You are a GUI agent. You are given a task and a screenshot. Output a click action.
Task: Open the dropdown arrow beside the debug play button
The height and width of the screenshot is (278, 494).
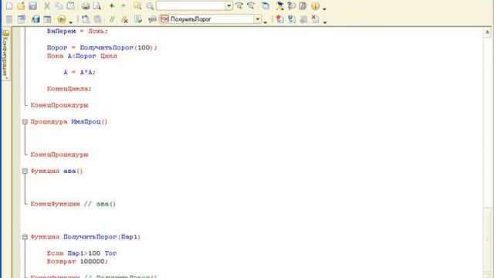pyautogui.click(x=70, y=22)
